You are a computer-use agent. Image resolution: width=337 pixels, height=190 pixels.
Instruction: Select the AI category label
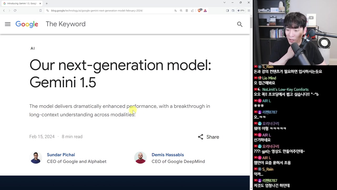pyautogui.click(x=33, y=48)
